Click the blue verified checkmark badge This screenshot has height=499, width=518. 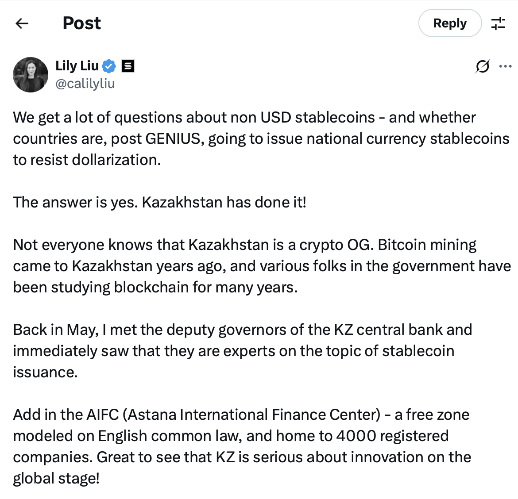pyautogui.click(x=109, y=66)
